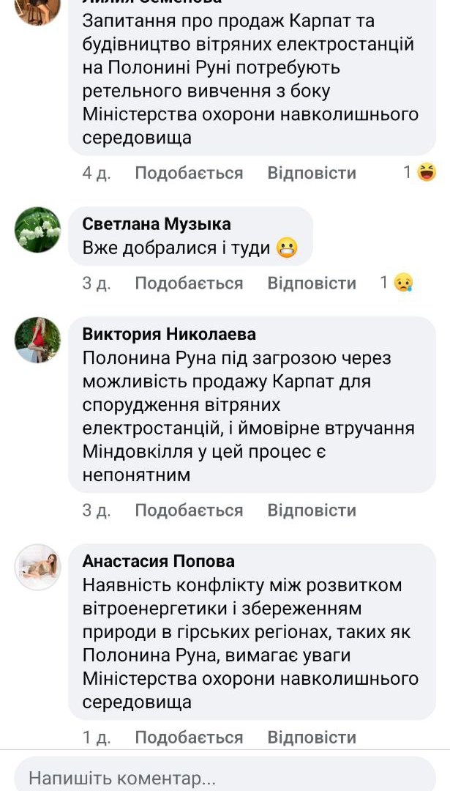This screenshot has width=450, height=791.
Task: Open Анастасия Попова's profile picture
Action: pos(37,567)
